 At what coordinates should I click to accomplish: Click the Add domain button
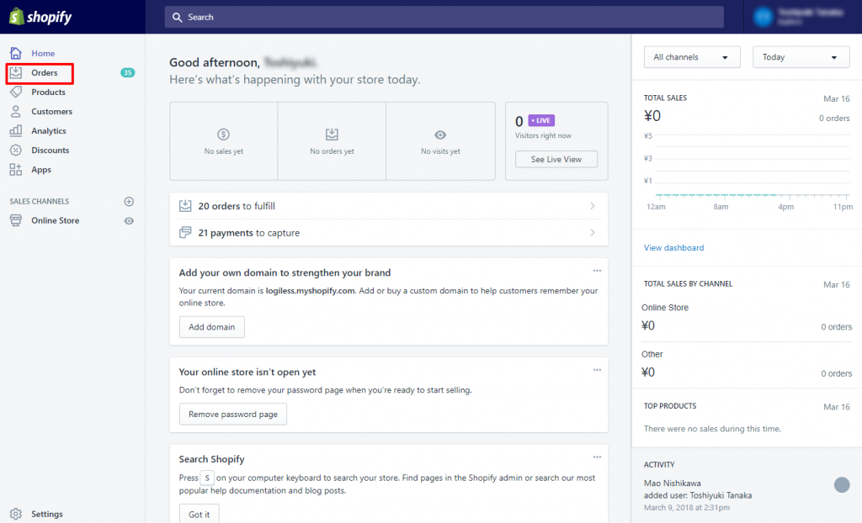coord(211,327)
